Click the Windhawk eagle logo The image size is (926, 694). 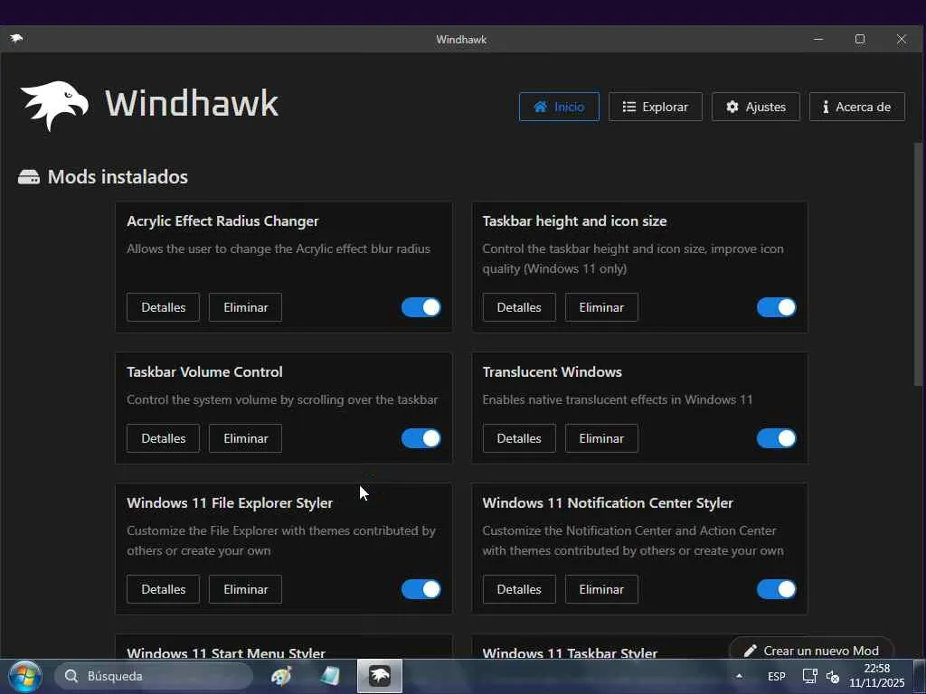tap(54, 105)
